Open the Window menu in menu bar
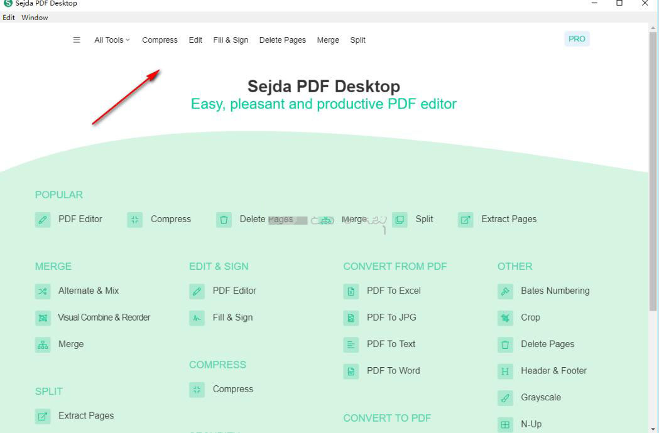659x433 pixels. (35, 18)
